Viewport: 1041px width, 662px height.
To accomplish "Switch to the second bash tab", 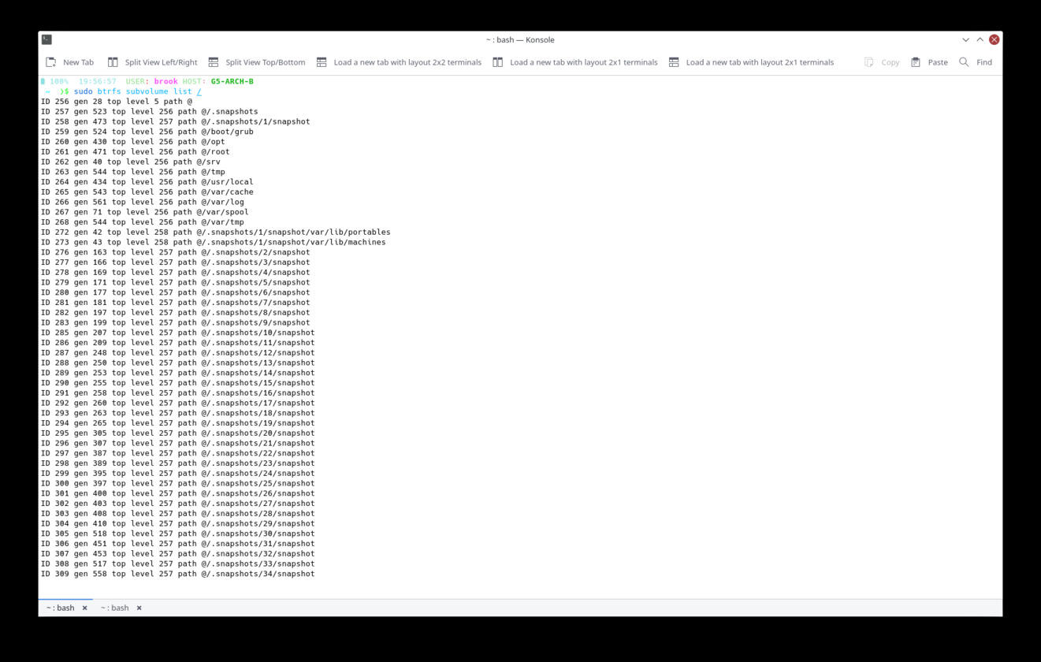I will (x=114, y=608).
